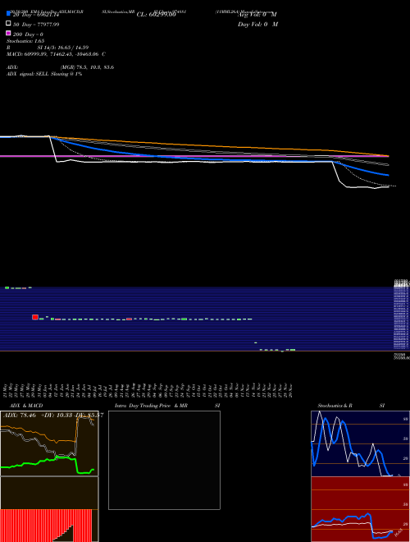Viewport: 410px width, 542px height.
Task: Click the magenta 200 Day EMA legend swatch
Action: click(x=8, y=33)
